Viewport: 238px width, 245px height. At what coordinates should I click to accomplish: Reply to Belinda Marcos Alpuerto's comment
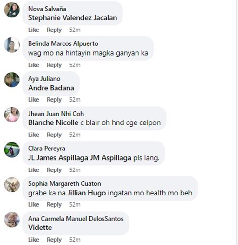pyautogui.click(x=54, y=65)
